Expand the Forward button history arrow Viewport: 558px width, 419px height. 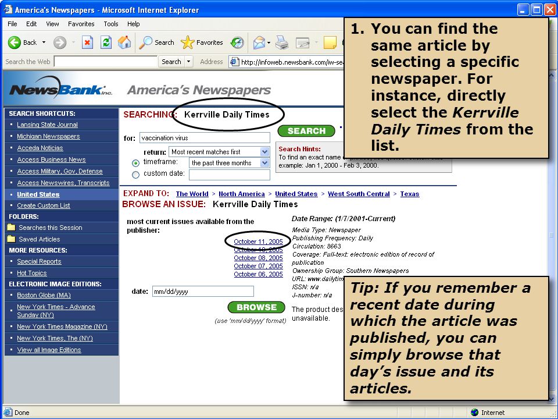73,42
